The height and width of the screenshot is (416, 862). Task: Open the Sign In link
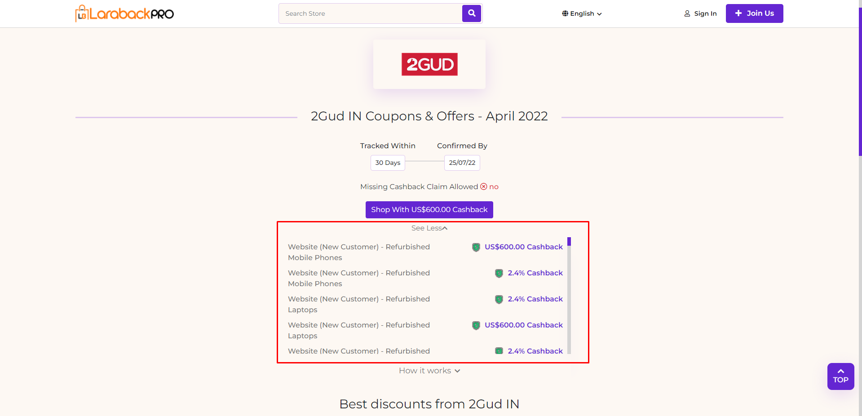705,13
